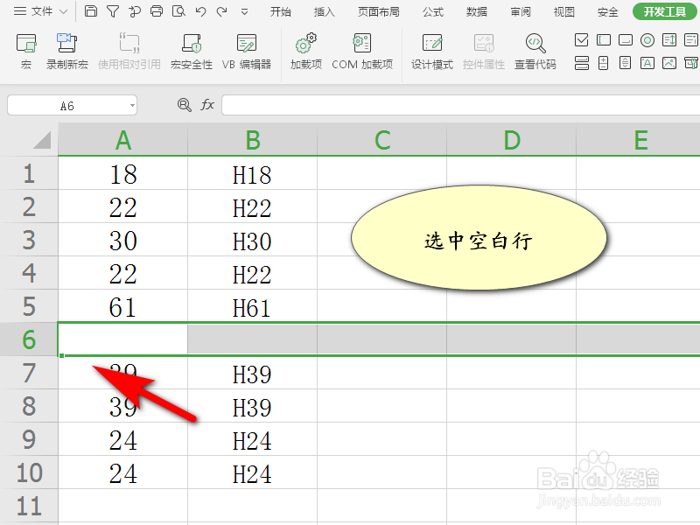Click the fx insert function button
Screen dimensions: 700x525
pyautogui.click(x=208, y=104)
